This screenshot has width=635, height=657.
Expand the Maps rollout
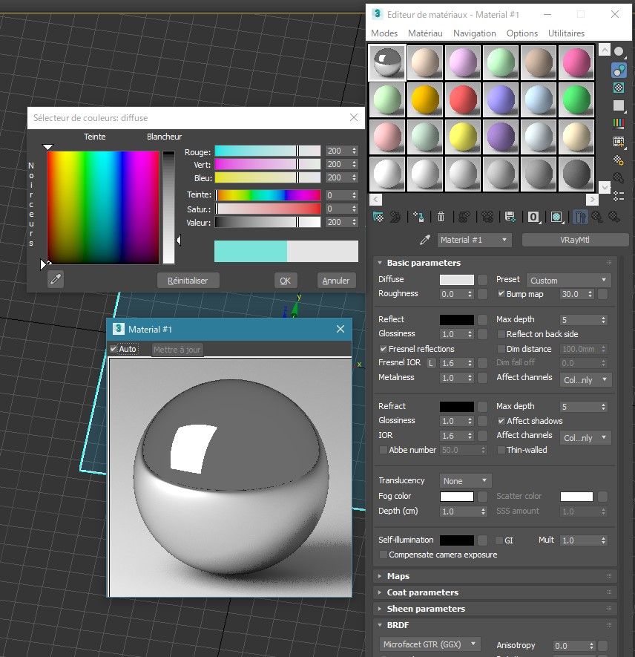click(x=398, y=576)
